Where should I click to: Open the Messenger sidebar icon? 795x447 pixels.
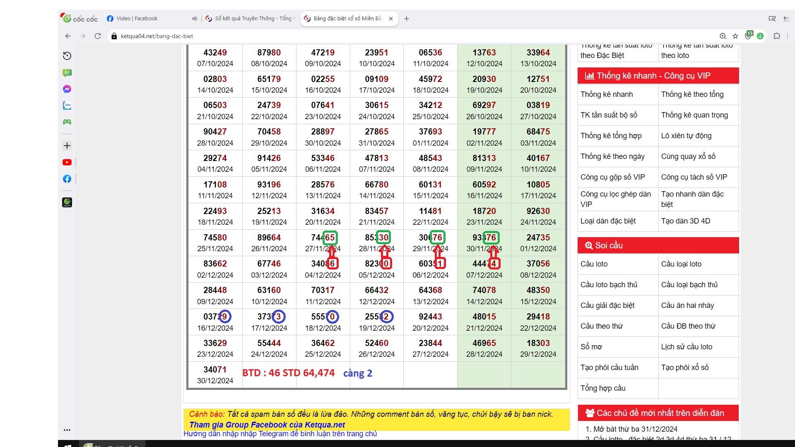point(67,89)
